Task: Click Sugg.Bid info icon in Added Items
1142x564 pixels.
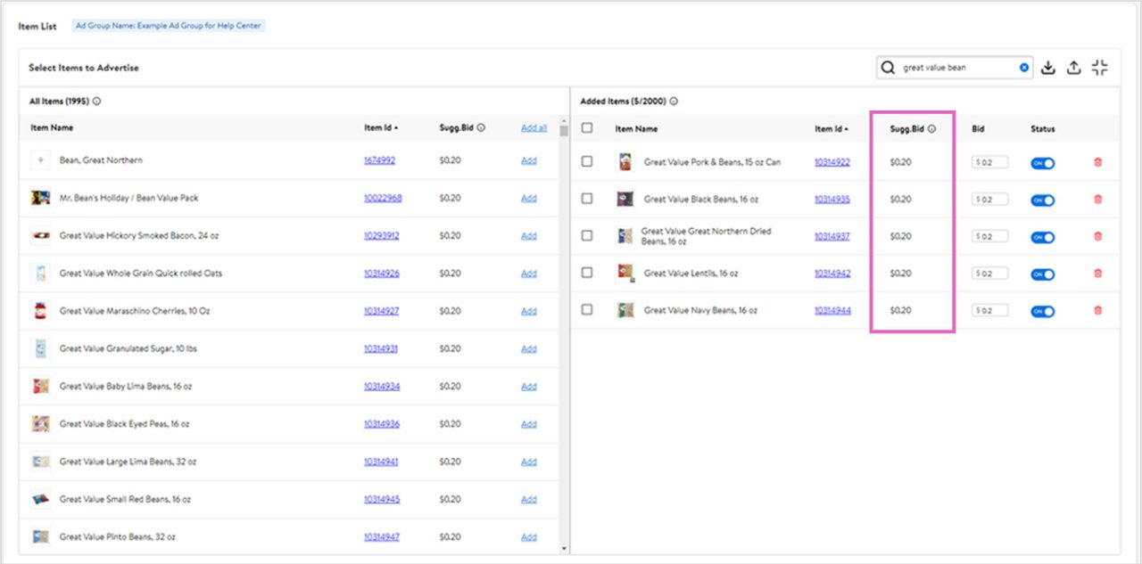Action: [931, 128]
